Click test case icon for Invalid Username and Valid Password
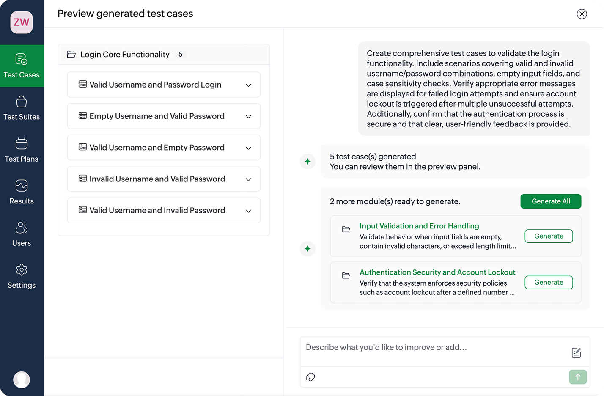 (x=83, y=179)
